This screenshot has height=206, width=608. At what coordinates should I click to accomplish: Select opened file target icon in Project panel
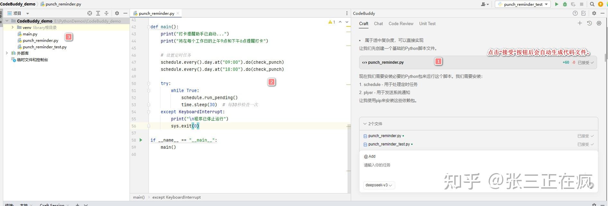click(x=90, y=13)
